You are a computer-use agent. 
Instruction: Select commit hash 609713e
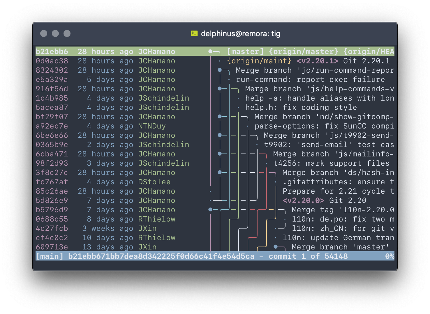tap(52, 247)
